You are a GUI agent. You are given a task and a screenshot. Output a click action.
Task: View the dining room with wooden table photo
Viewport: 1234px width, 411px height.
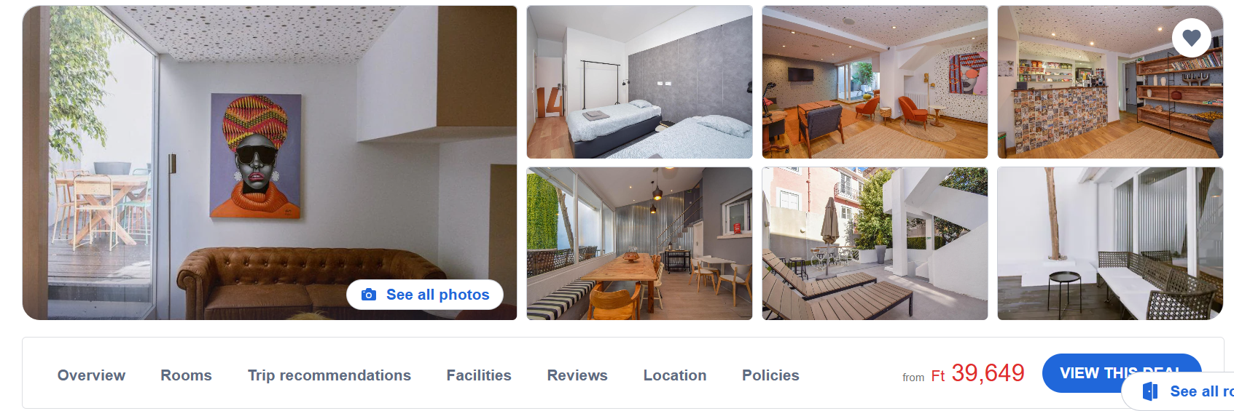[639, 244]
